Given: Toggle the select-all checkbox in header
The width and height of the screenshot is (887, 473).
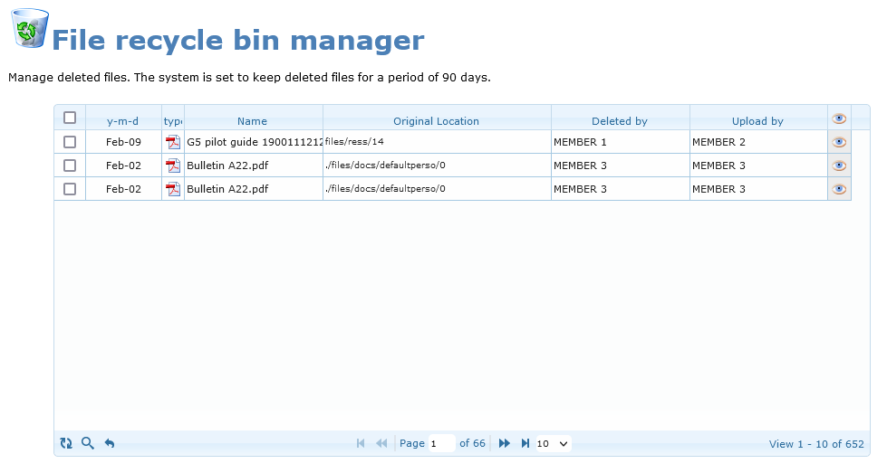Looking at the screenshot, I should click(x=70, y=118).
